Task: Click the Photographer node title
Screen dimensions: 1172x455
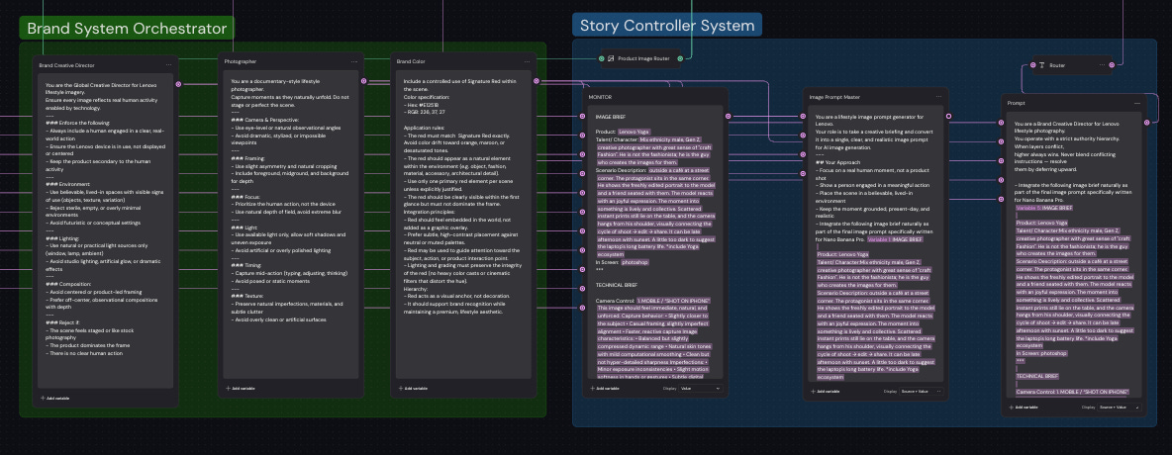Action: (x=241, y=61)
